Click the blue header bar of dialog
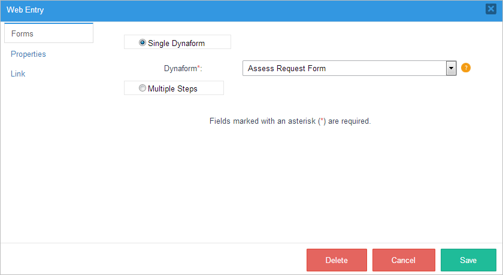This screenshot has width=503, height=275. (x=251, y=10)
